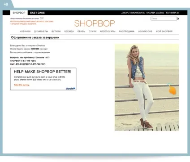Click the large SHOPBOP logo
This screenshot has width=190, height=162.
[95, 23]
